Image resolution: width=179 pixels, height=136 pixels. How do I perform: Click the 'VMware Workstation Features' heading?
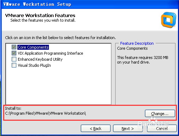point(40,15)
